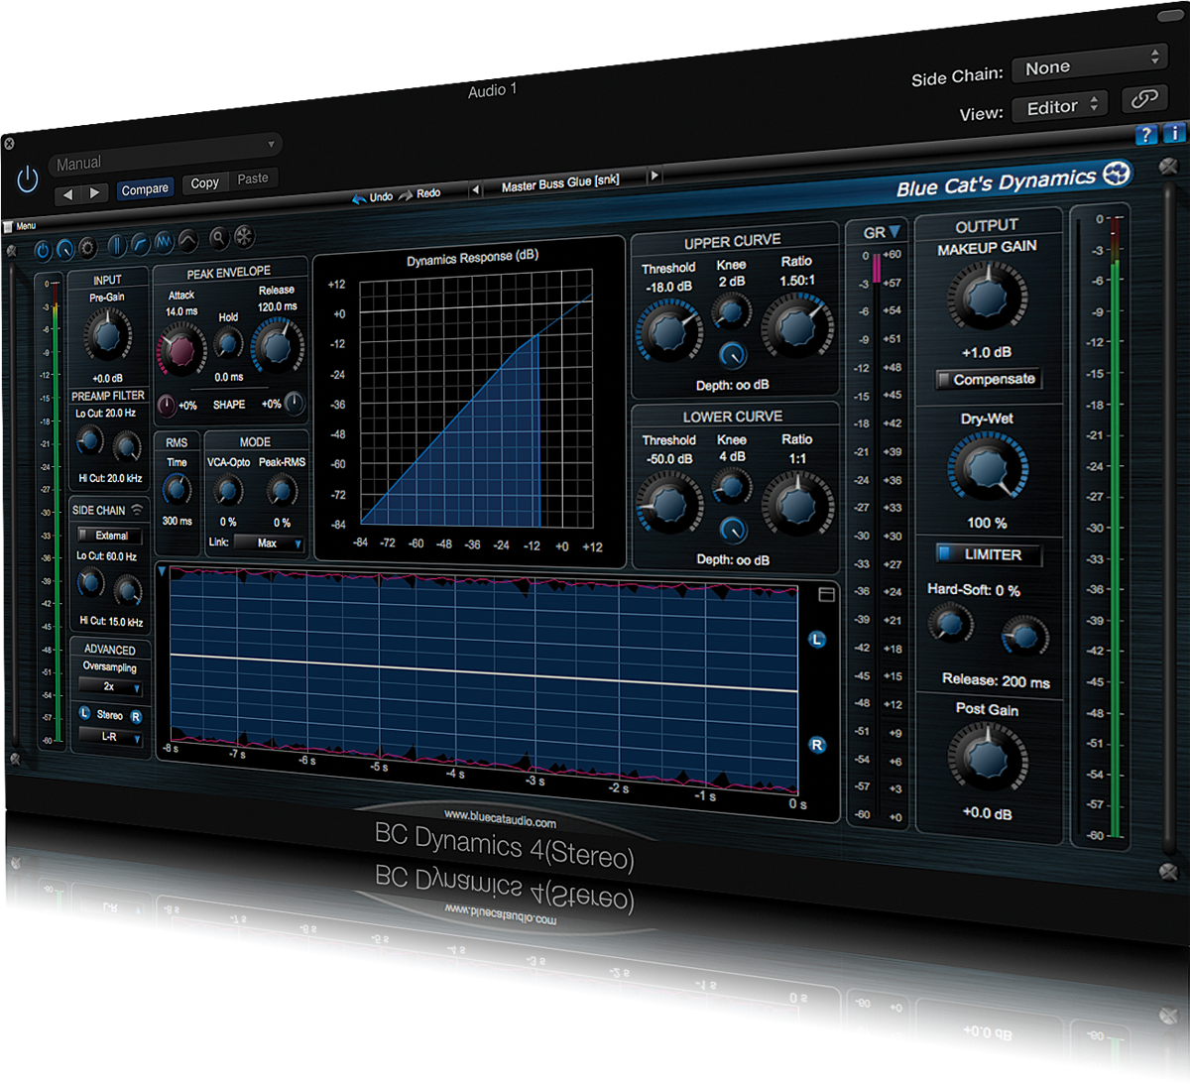The width and height of the screenshot is (1190, 1084).
Task: Click the waveform display icon in toolbar
Action: pyautogui.click(x=164, y=242)
